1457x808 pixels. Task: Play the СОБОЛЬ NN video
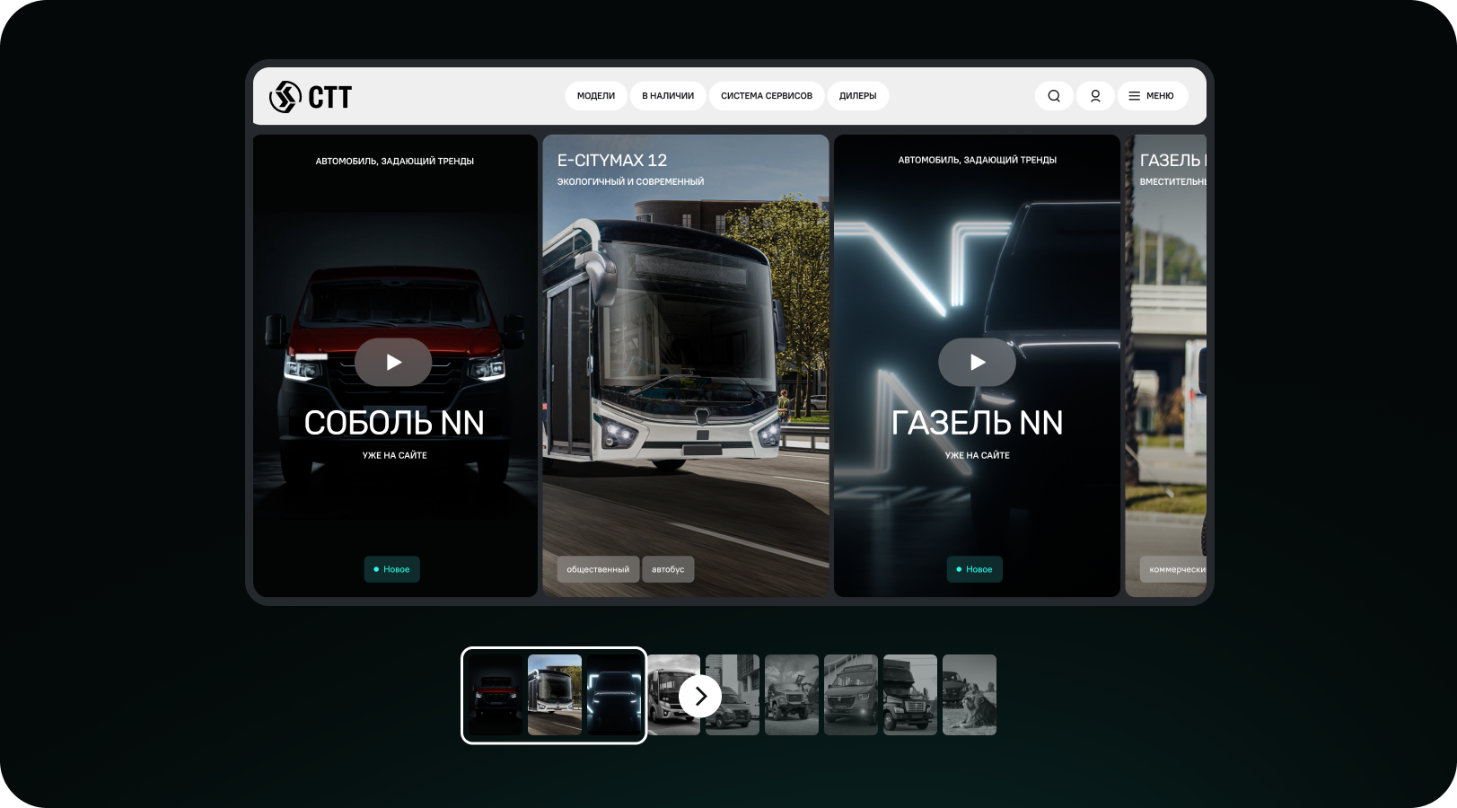pyautogui.click(x=393, y=362)
